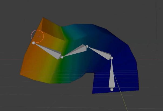Paint weight at the brush cursor crosshair
This screenshot has height=111, width=163.
pos(39,36)
